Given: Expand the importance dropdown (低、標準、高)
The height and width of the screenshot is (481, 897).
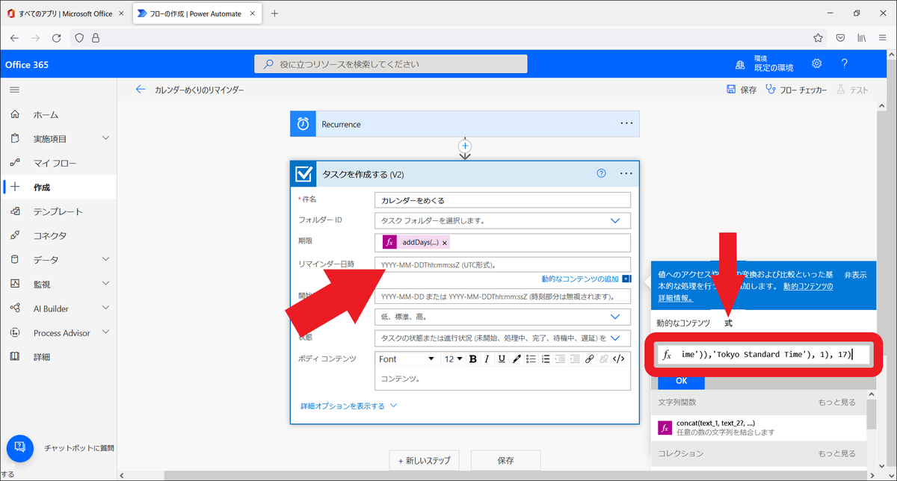Looking at the screenshot, I should [615, 317].
